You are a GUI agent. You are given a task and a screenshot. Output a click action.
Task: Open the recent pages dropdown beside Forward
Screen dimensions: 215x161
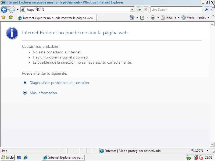coord(17,10)
